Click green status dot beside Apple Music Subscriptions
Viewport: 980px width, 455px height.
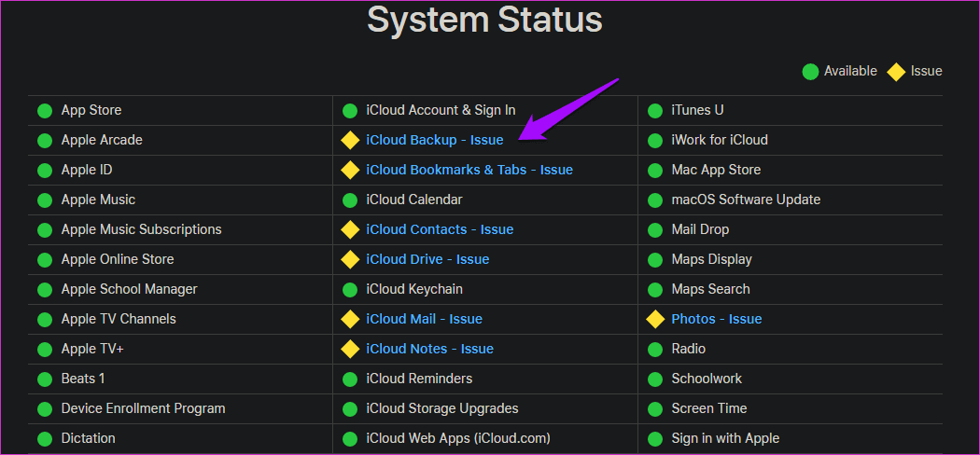coord(45,230)
